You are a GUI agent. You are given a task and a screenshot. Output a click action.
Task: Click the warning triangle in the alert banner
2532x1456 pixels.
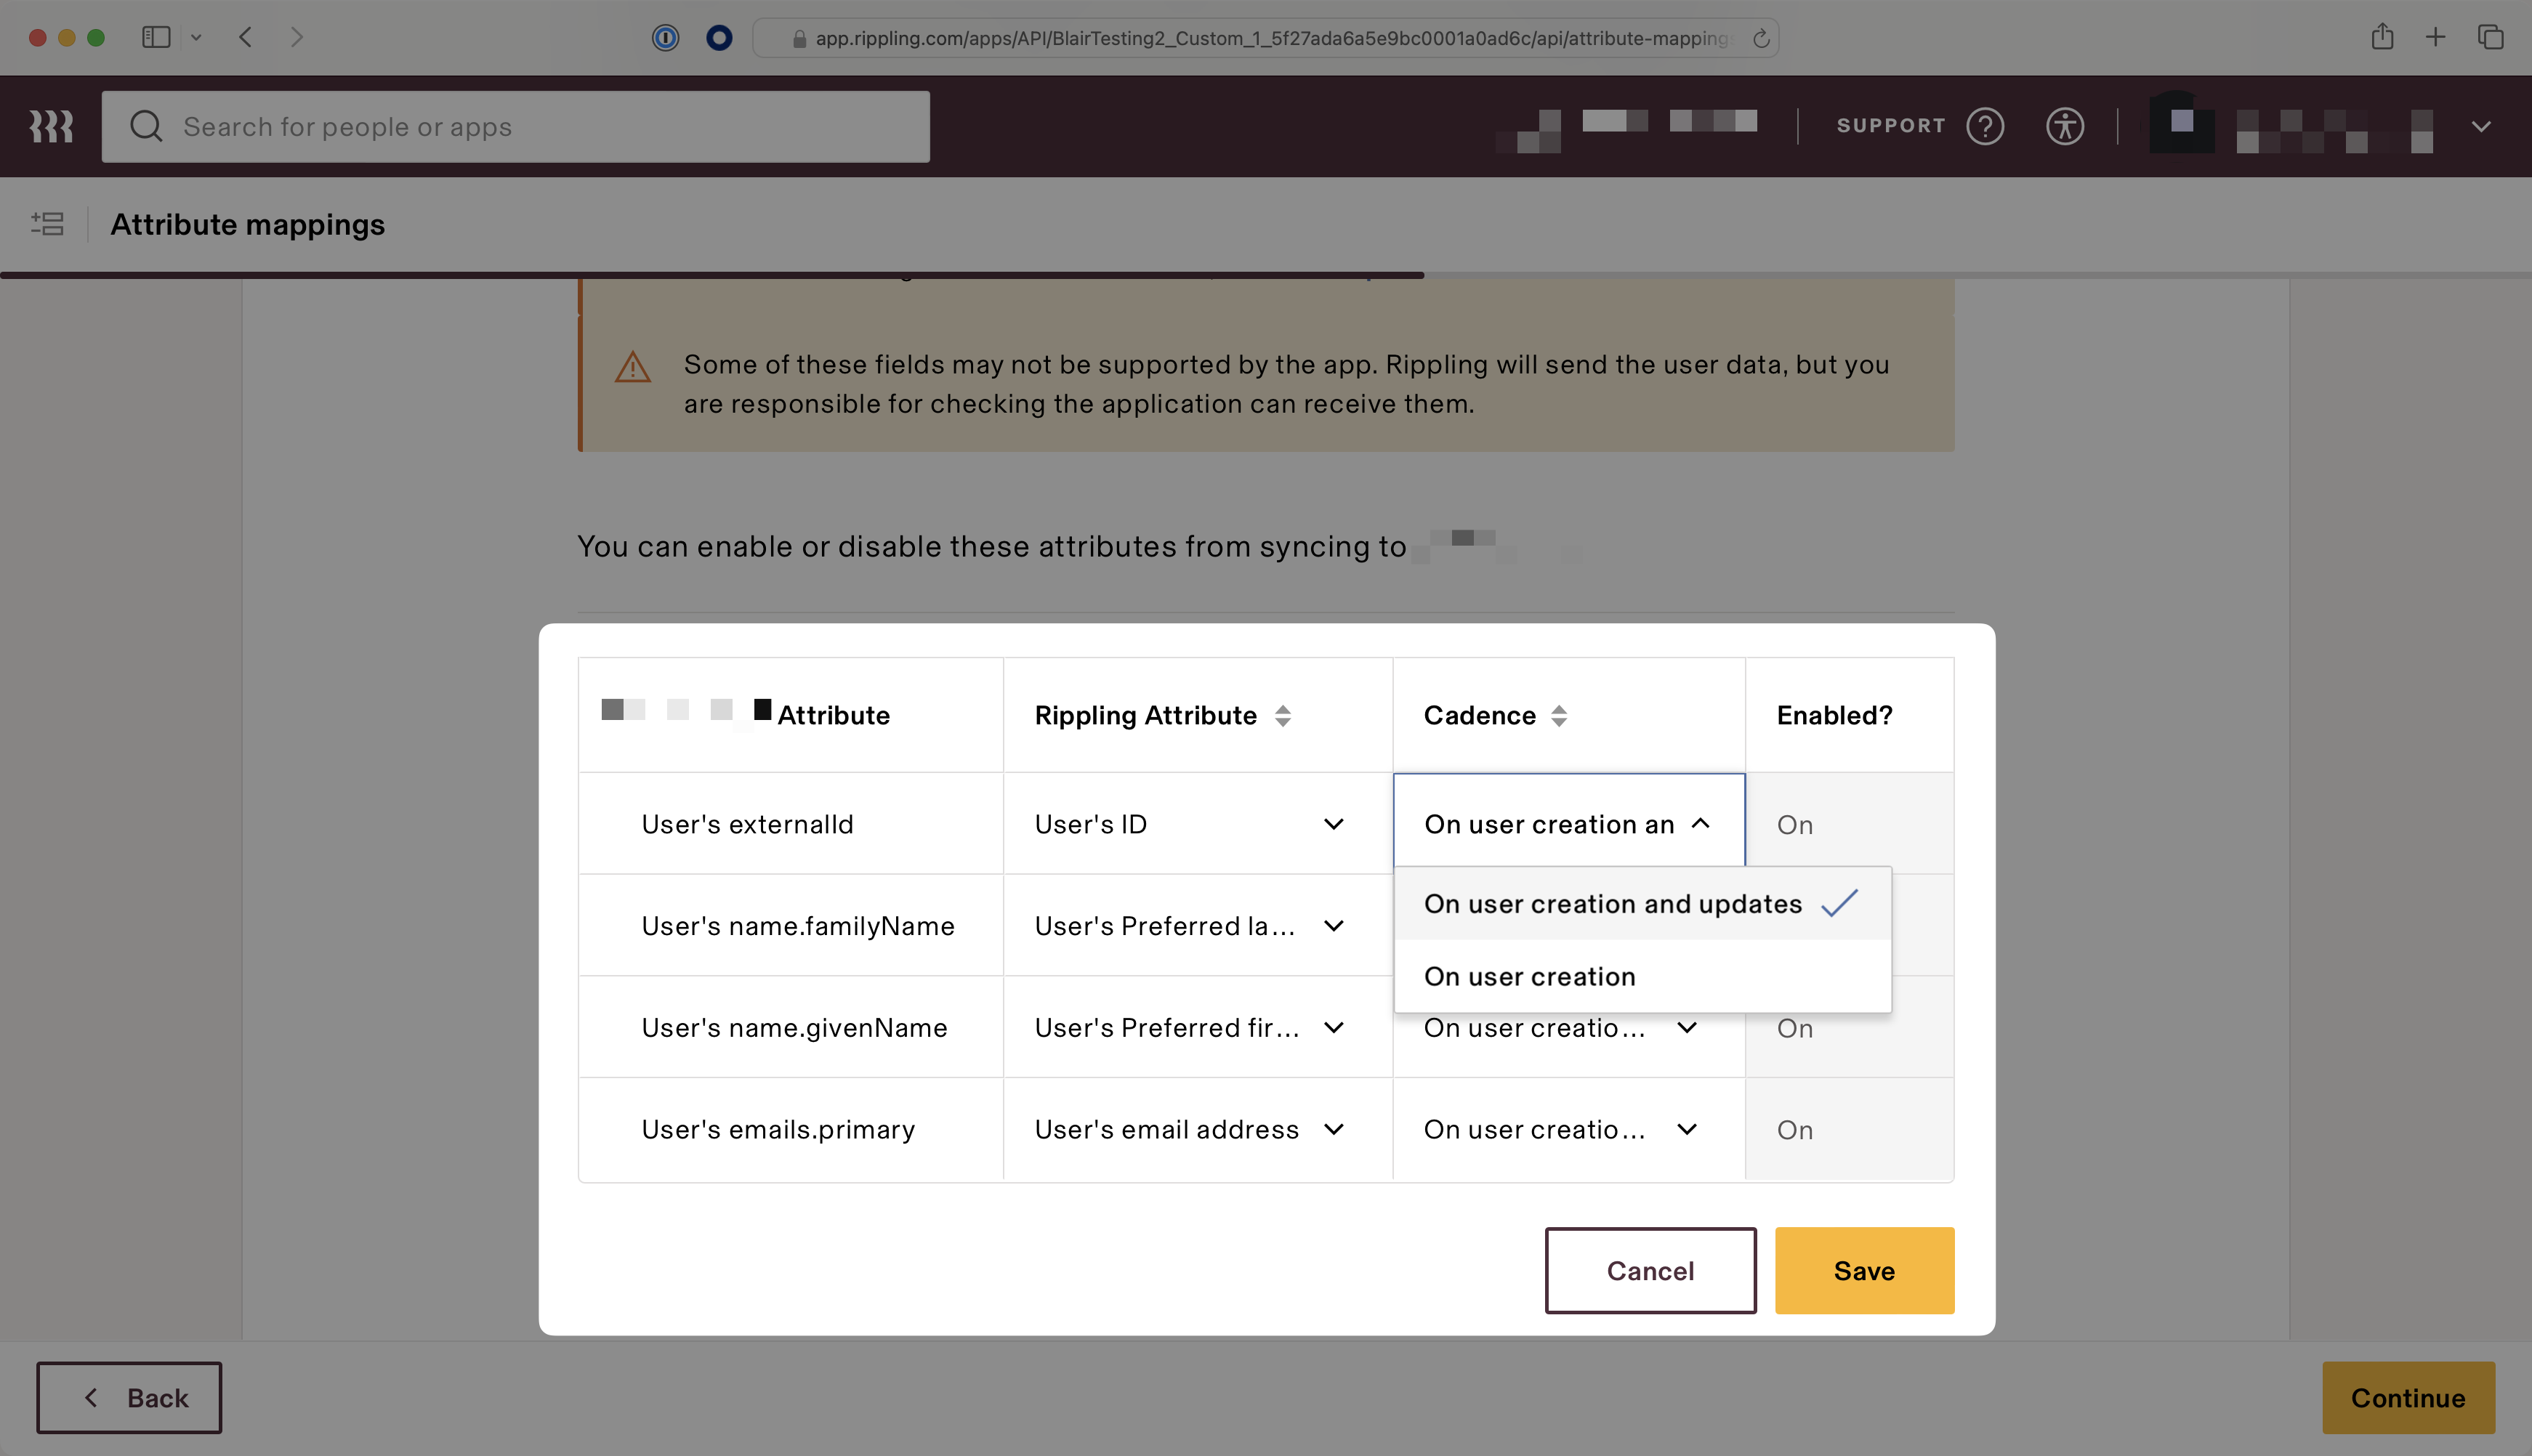632,367
